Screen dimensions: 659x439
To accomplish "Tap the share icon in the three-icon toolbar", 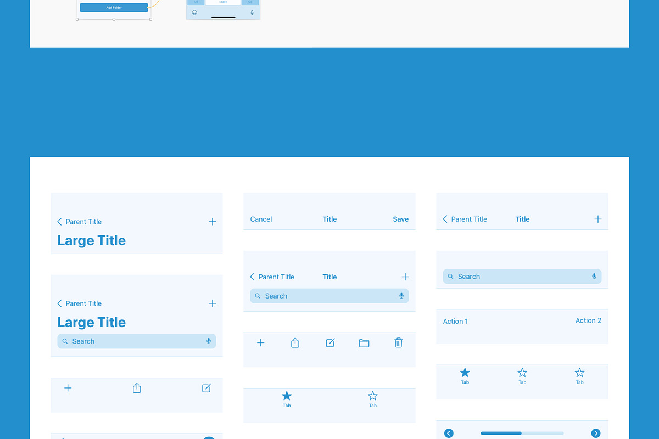I will (137, 388).
